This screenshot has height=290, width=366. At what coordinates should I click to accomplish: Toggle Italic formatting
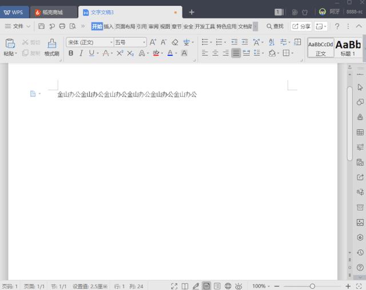pyautogui.click(x=81, y=53)
